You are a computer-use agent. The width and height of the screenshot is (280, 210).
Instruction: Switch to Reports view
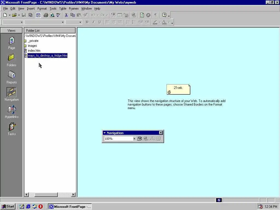click(11, 77)
